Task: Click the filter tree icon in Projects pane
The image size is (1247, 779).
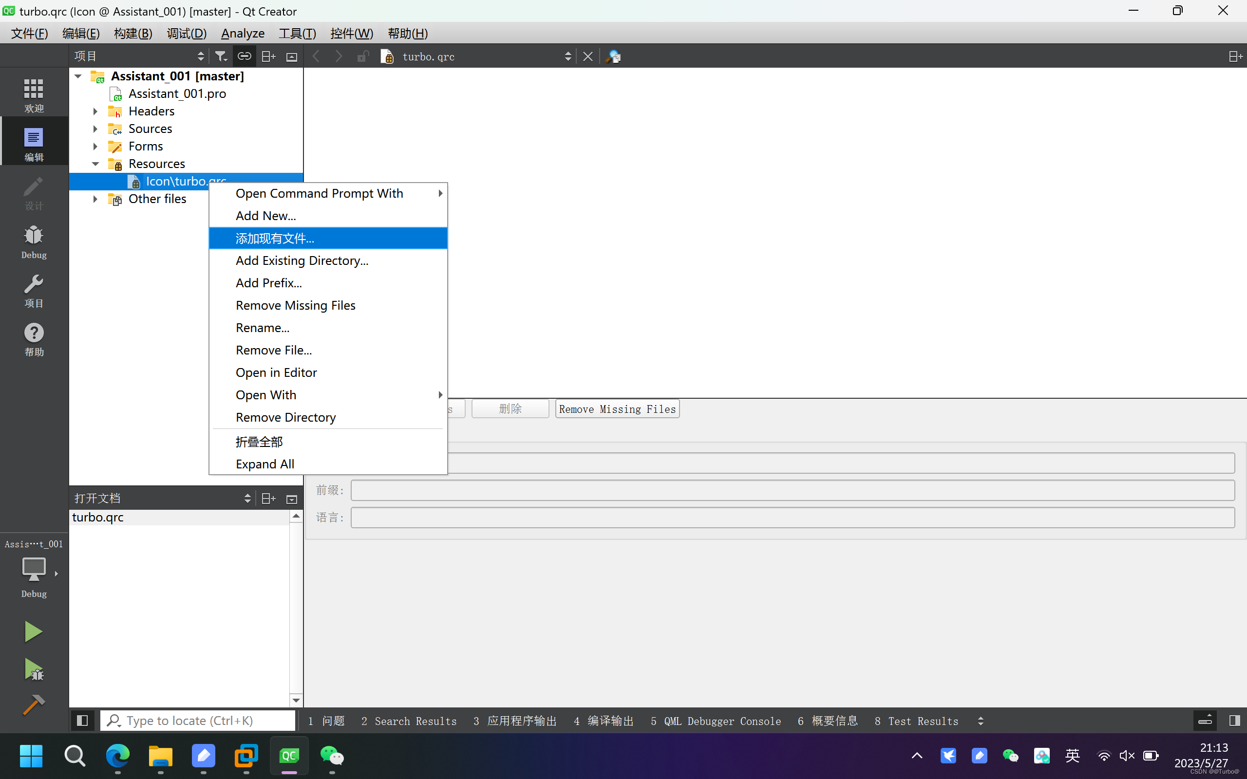Action: coord(221,56)
